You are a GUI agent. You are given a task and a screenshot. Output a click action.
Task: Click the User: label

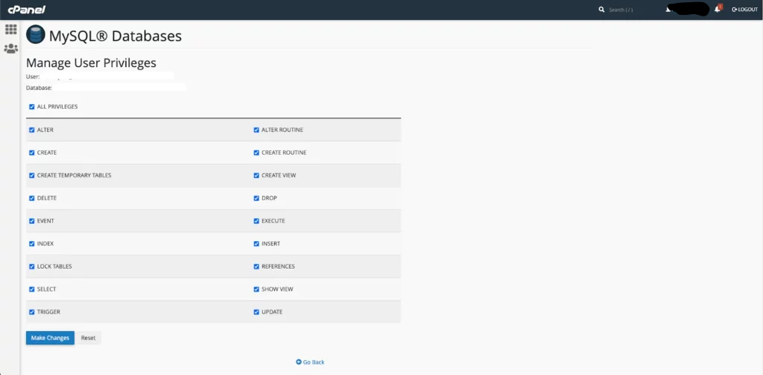33,77
